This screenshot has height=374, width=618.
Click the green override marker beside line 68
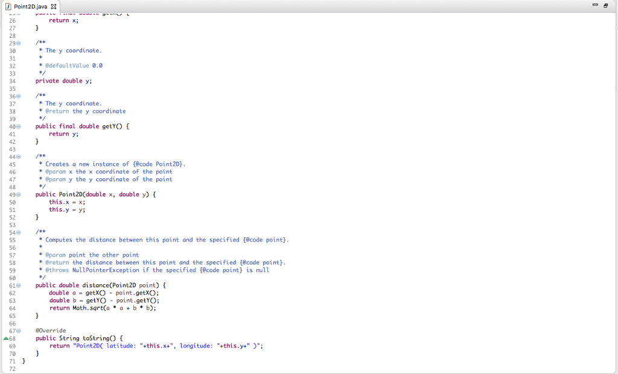pos(5,338)
